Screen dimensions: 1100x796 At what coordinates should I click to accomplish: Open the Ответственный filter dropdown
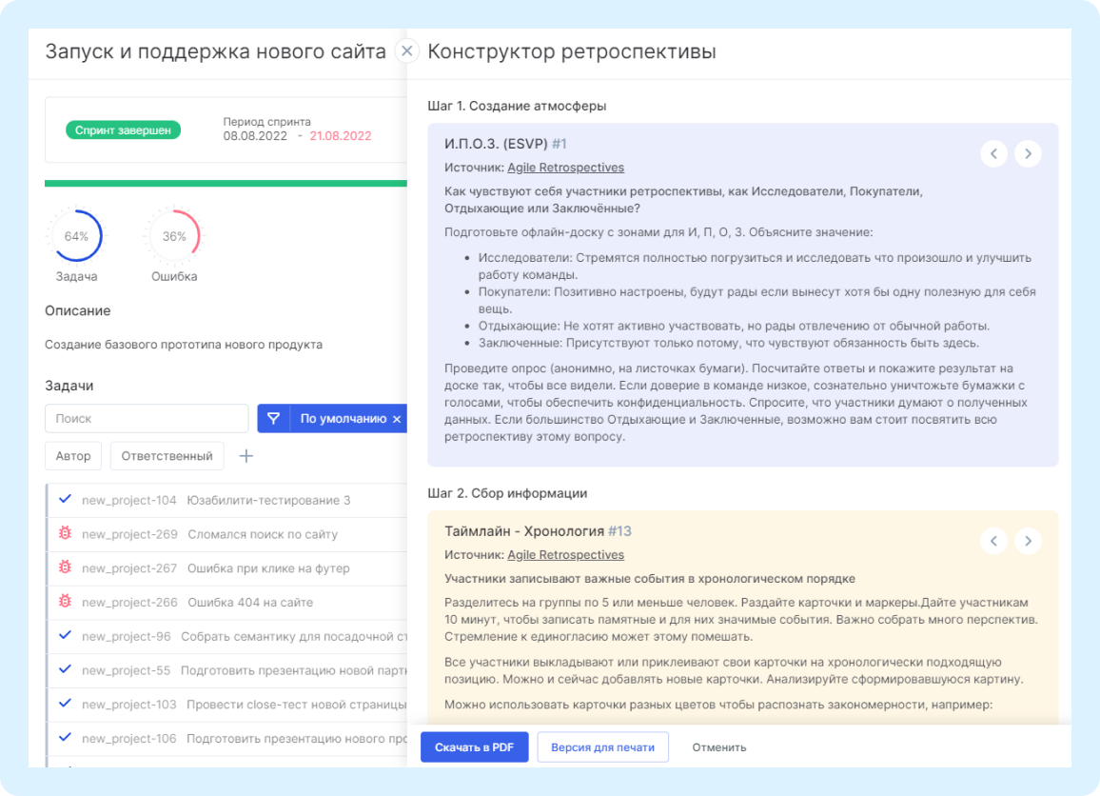pos(167,456)
